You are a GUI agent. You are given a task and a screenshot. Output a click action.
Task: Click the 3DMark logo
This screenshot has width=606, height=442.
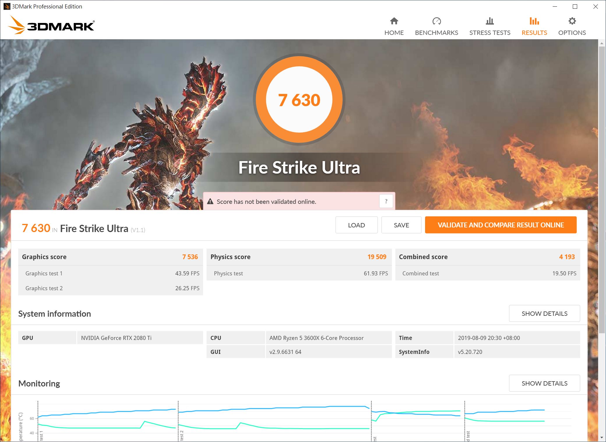(51, 26)
